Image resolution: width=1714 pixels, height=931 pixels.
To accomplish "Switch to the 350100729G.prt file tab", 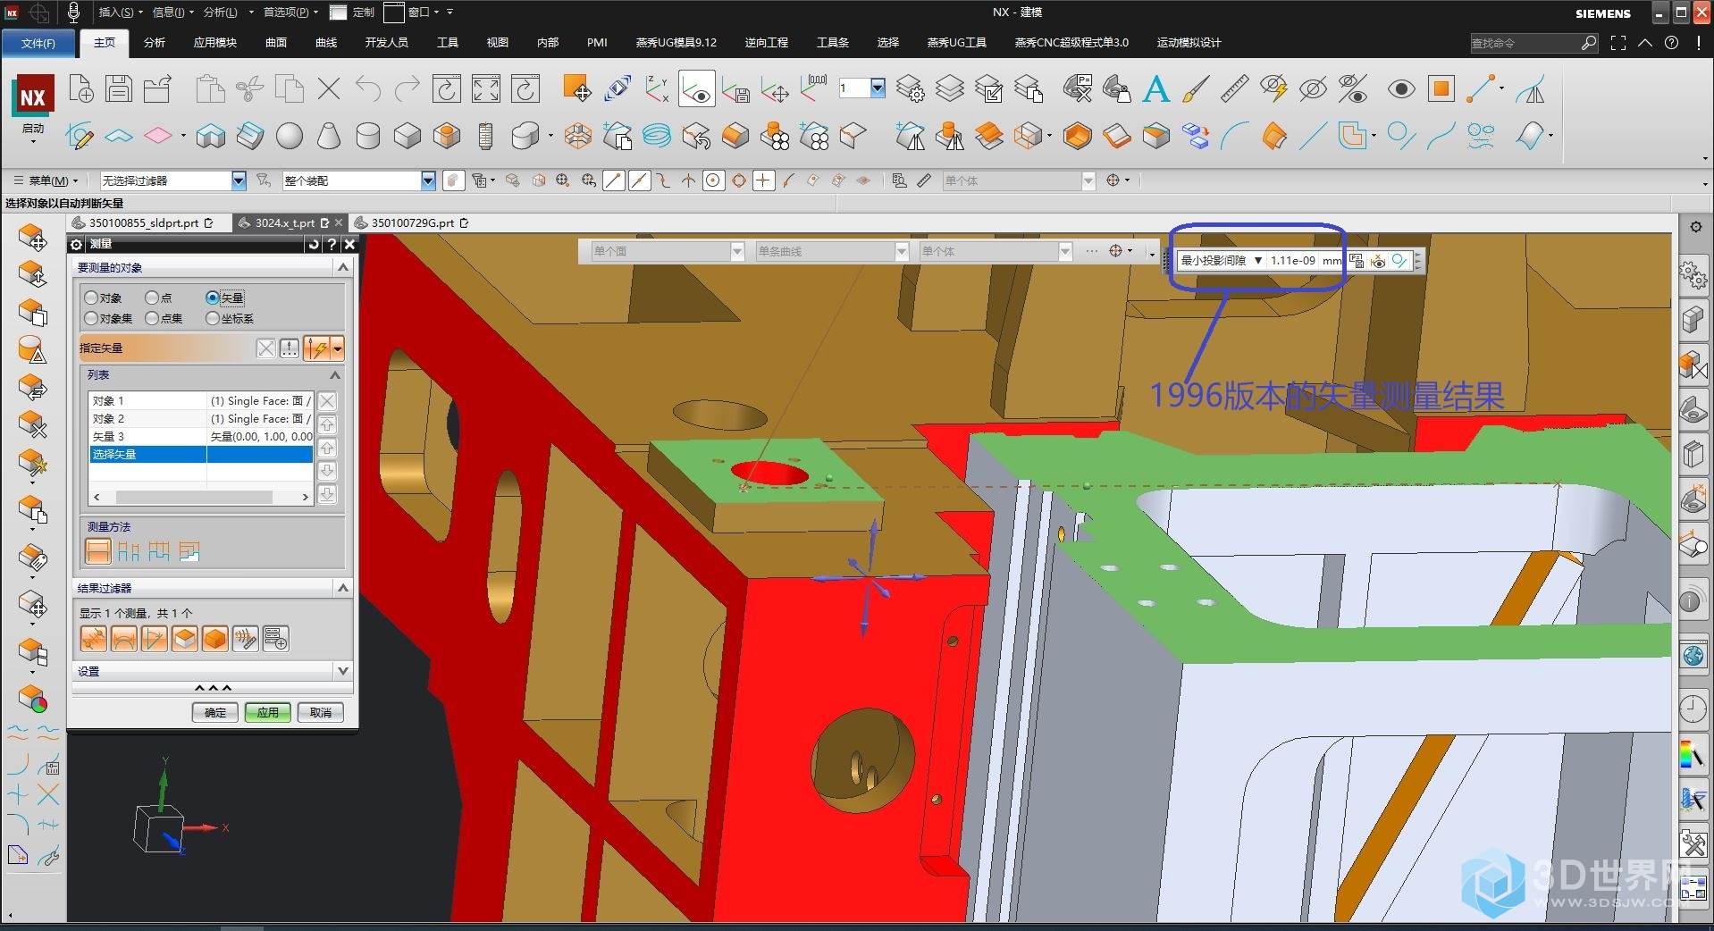I will point(412,223).
